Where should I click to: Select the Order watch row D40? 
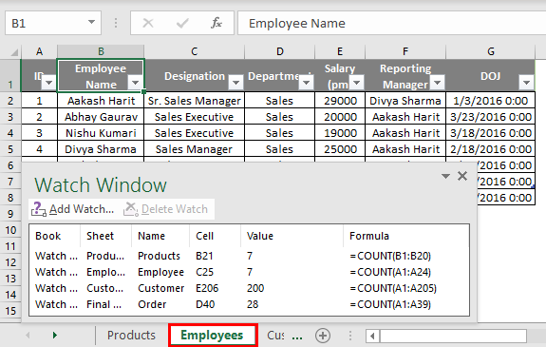(249, 304)
